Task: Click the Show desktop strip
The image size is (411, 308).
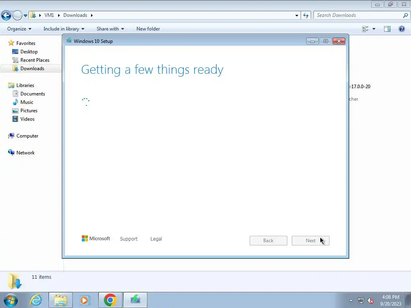Action: (408, 300)
